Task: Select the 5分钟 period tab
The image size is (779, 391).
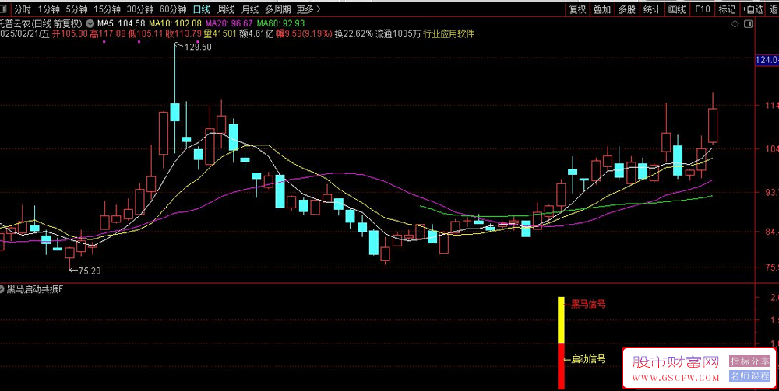Action: 76,9
